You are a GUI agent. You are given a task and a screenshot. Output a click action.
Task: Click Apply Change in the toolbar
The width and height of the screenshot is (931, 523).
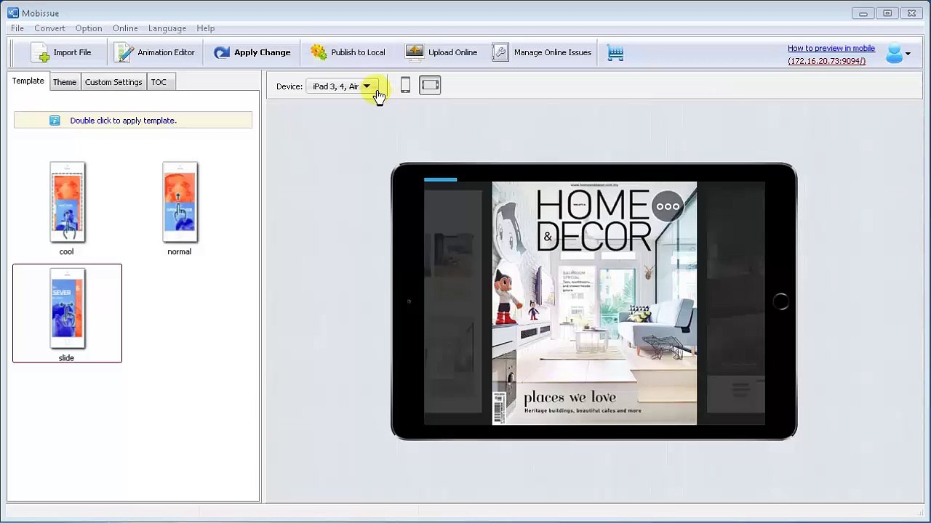[252, 52]
